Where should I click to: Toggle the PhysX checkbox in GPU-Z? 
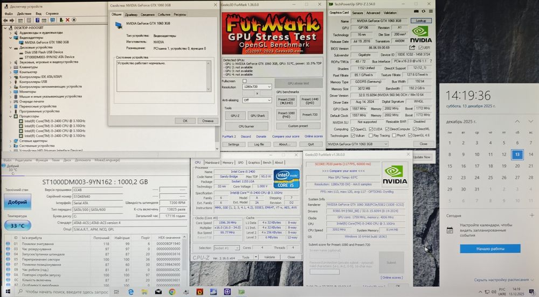[x=394, y=136]
